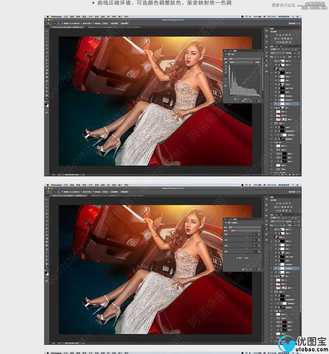The width and height of the screenshot is (329, 354).
Task: Pick the black point eyedropper in the Curves panel
Action: (x=226, y=66)
